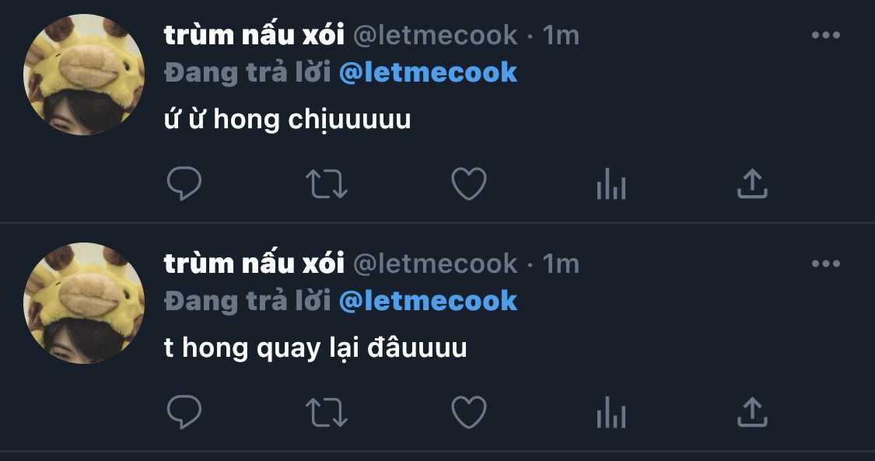The width and height of the screenshot is (875, 461).
Task: Reply to the "ứ ừ hong chịuuuuu" tweet
Action: click(184, 183)
